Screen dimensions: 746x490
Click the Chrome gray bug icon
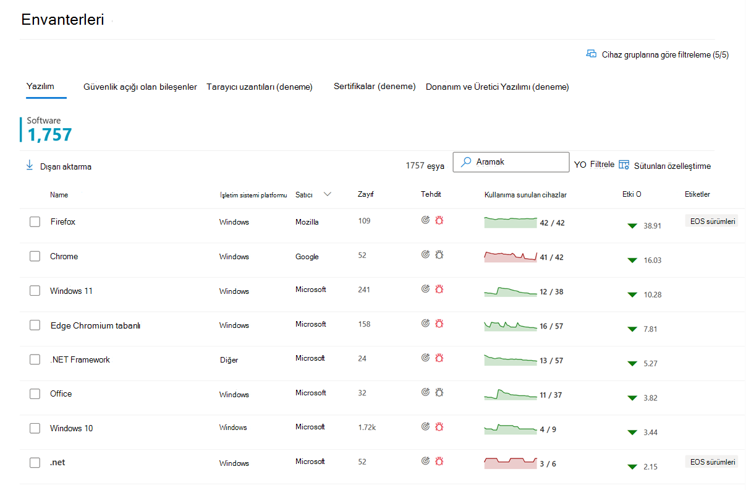pyautogui.click(x=439, y=254)
